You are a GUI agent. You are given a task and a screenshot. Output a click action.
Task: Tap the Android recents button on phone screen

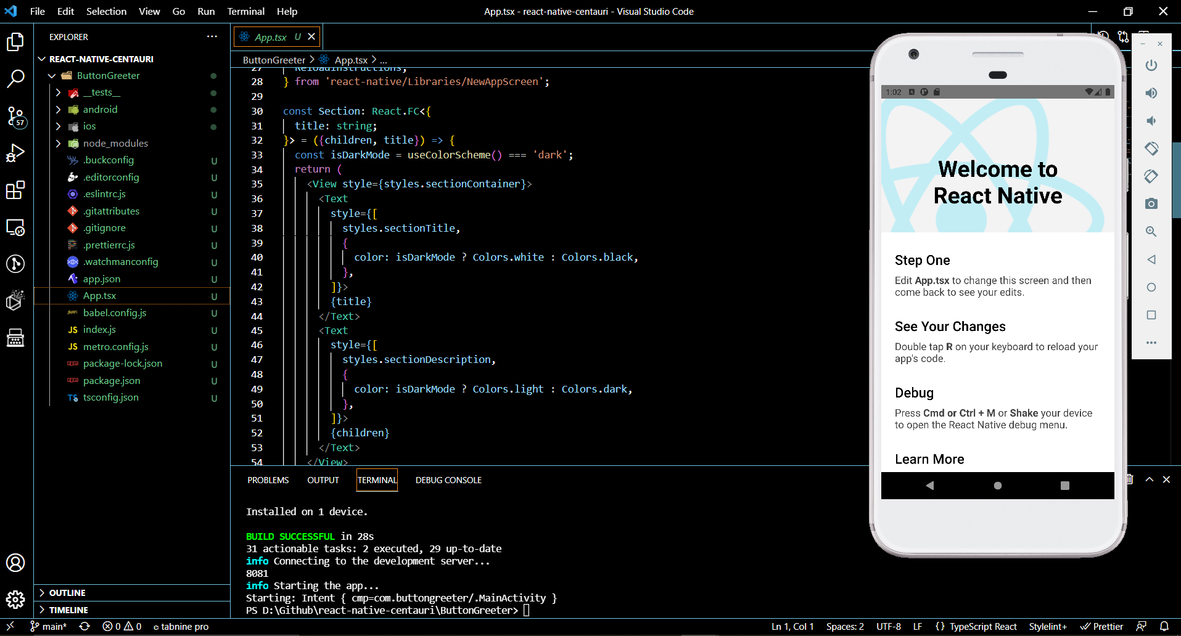1064,486
